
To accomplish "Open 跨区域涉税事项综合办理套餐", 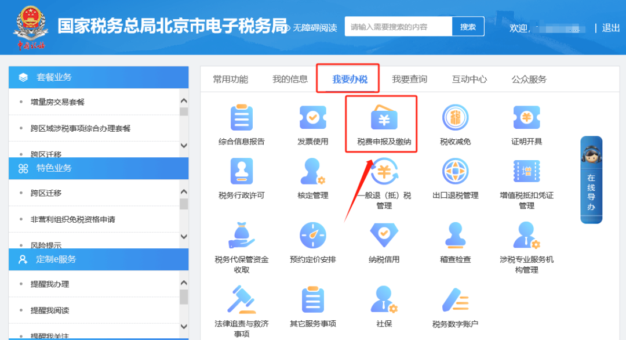I will (x=81, y=128).
